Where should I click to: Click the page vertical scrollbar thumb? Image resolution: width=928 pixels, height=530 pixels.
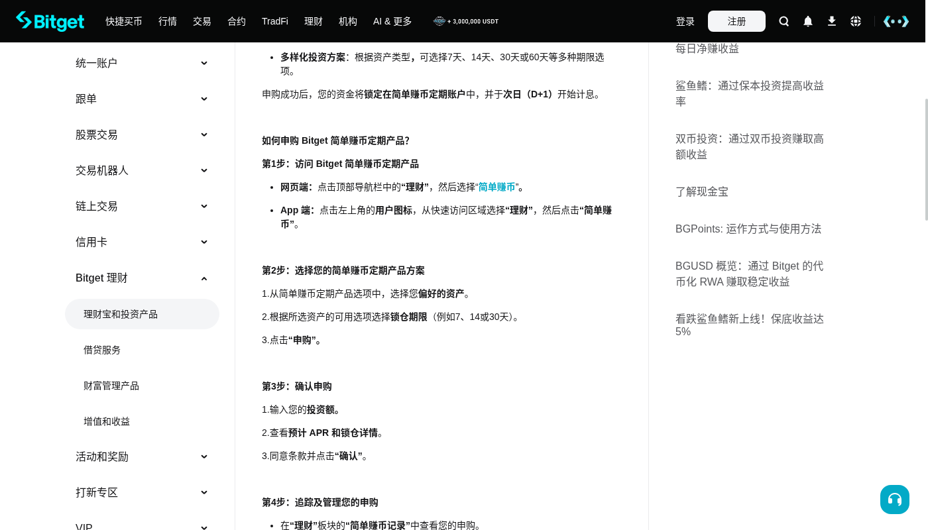[x=926, y=159]
